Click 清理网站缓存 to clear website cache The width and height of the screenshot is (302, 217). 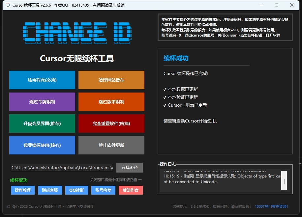[111, 80]
